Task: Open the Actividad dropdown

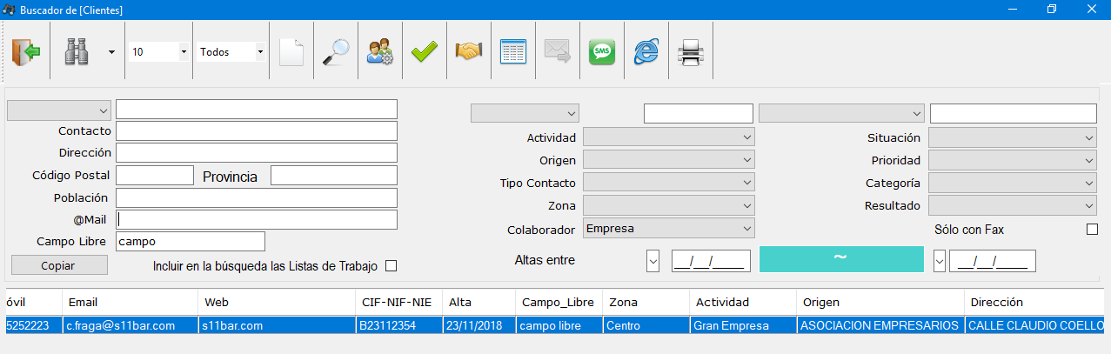Action: pyautogui.click(x=668, y=137)
